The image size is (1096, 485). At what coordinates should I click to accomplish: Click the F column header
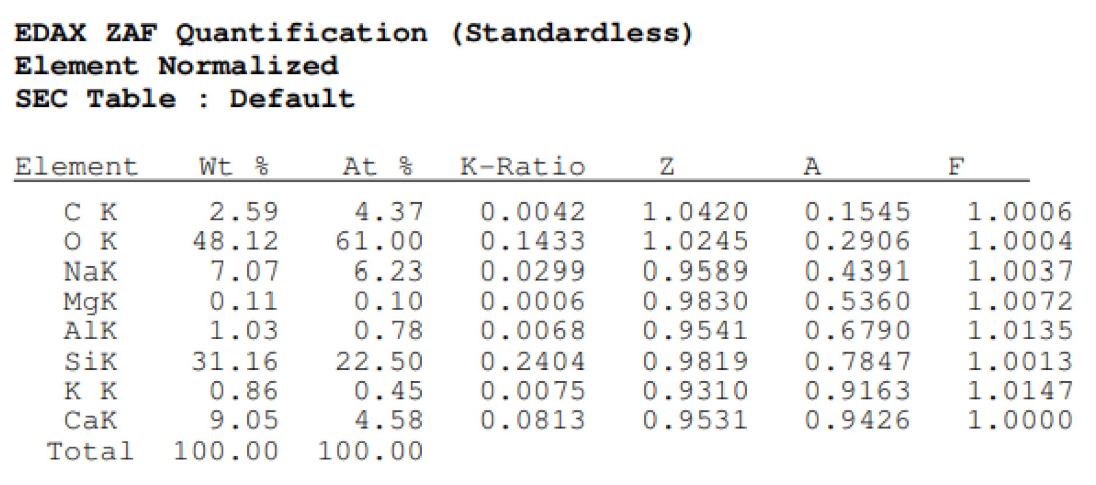click(956, 167)
